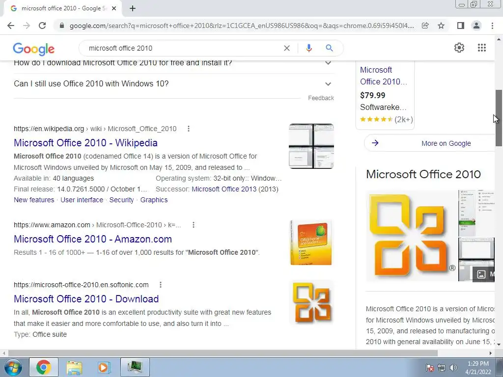Reload the current page
Viewport: 503px width, 377px height.
coord(42,26)
